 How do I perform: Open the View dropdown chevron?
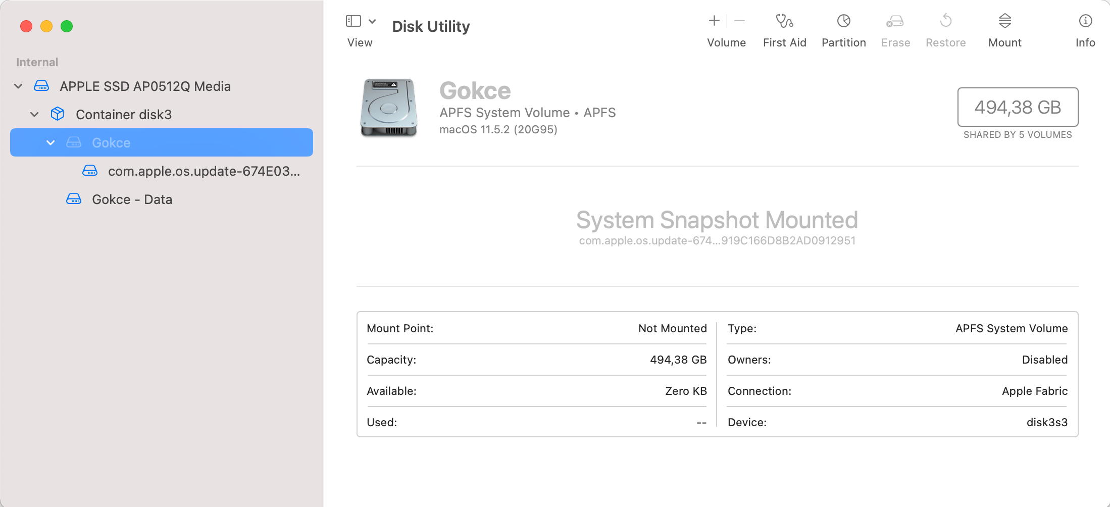[x=372, y=21]
